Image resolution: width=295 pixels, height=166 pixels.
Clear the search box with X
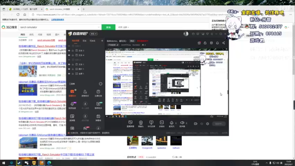tap(99, 27)
